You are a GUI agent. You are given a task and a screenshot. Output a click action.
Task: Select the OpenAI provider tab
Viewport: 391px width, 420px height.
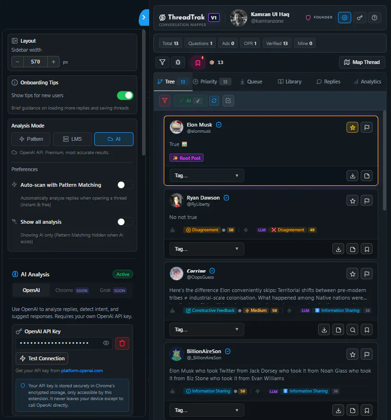[x=31, y=290]
